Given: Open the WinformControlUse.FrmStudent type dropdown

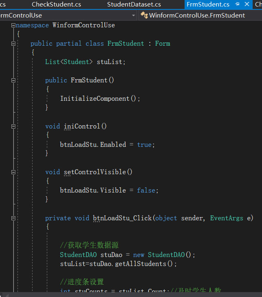Looking at the screenshot, I should click(200, 16).
